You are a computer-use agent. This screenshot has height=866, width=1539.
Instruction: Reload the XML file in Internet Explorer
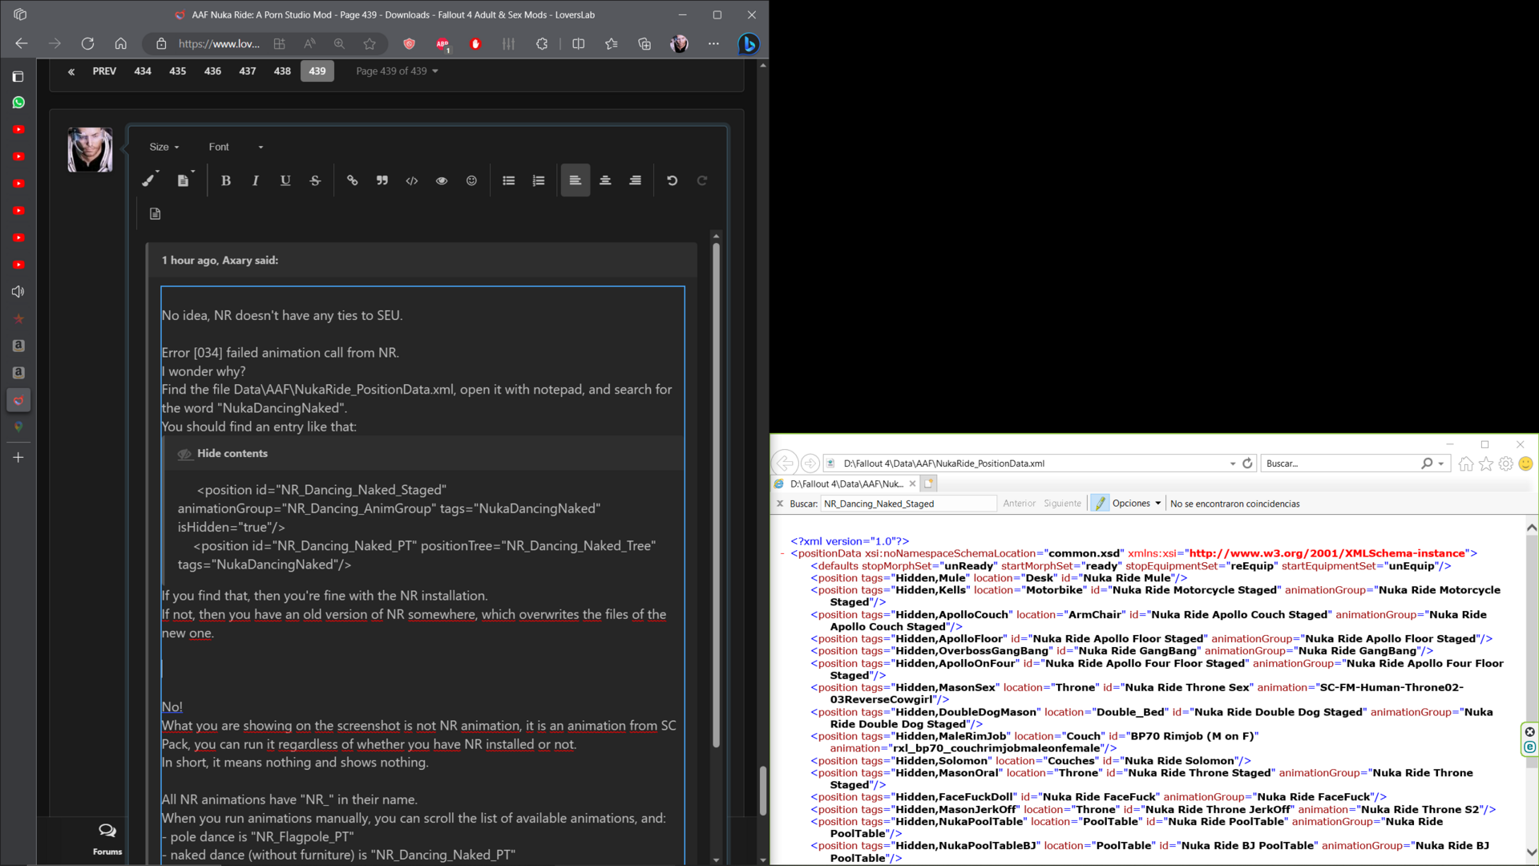click(1247, 463)
